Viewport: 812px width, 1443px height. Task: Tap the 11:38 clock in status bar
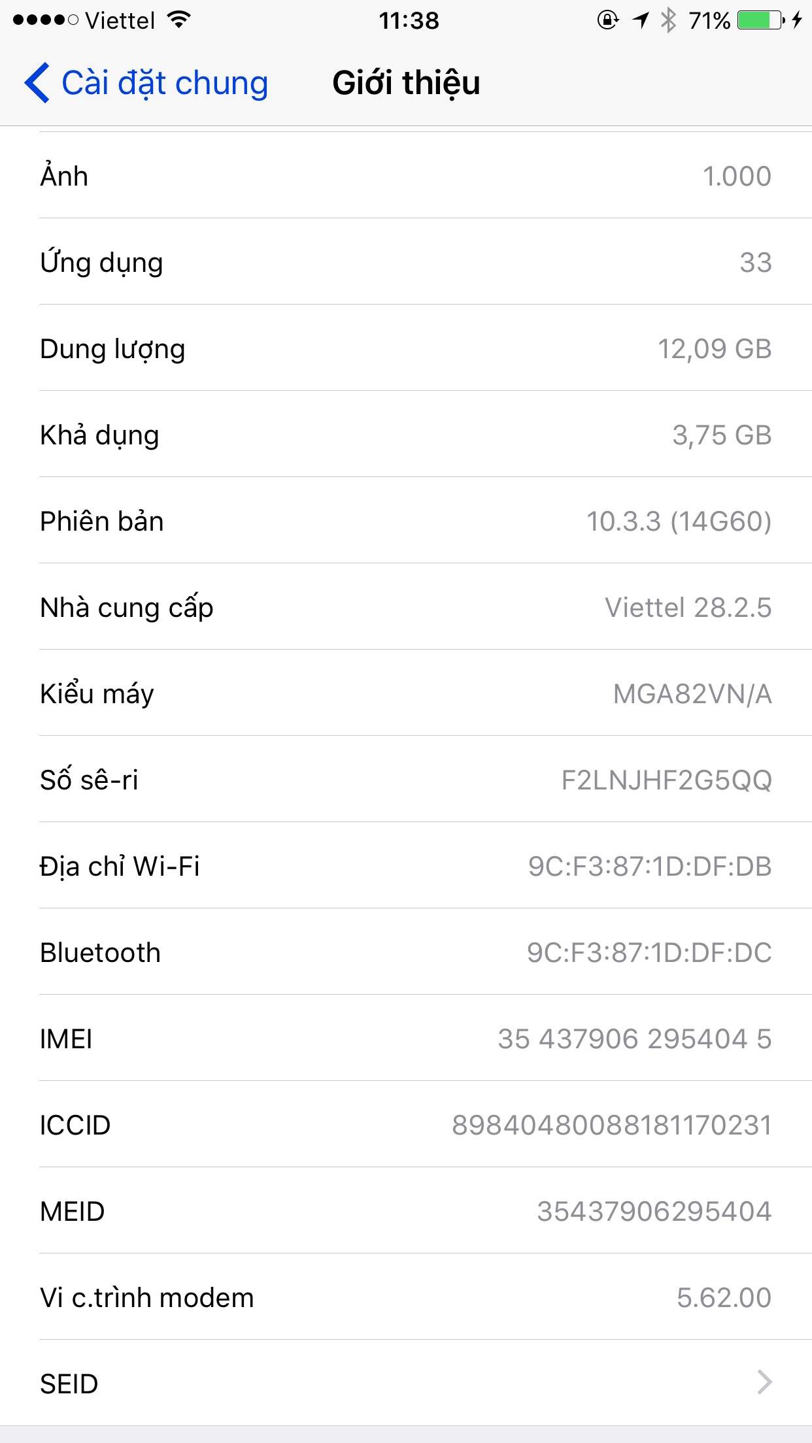[409, 20]
